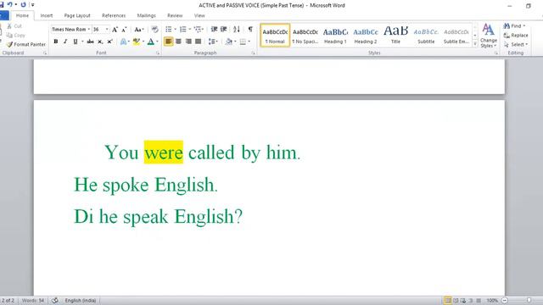This screenshot has width=543, height=305.
Task: Center the paragraph text
Action: click(x=178, y=42)
